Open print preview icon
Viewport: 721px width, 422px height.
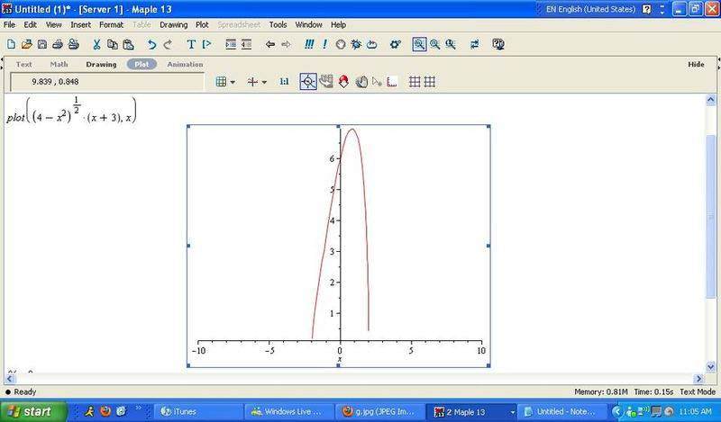74,44
